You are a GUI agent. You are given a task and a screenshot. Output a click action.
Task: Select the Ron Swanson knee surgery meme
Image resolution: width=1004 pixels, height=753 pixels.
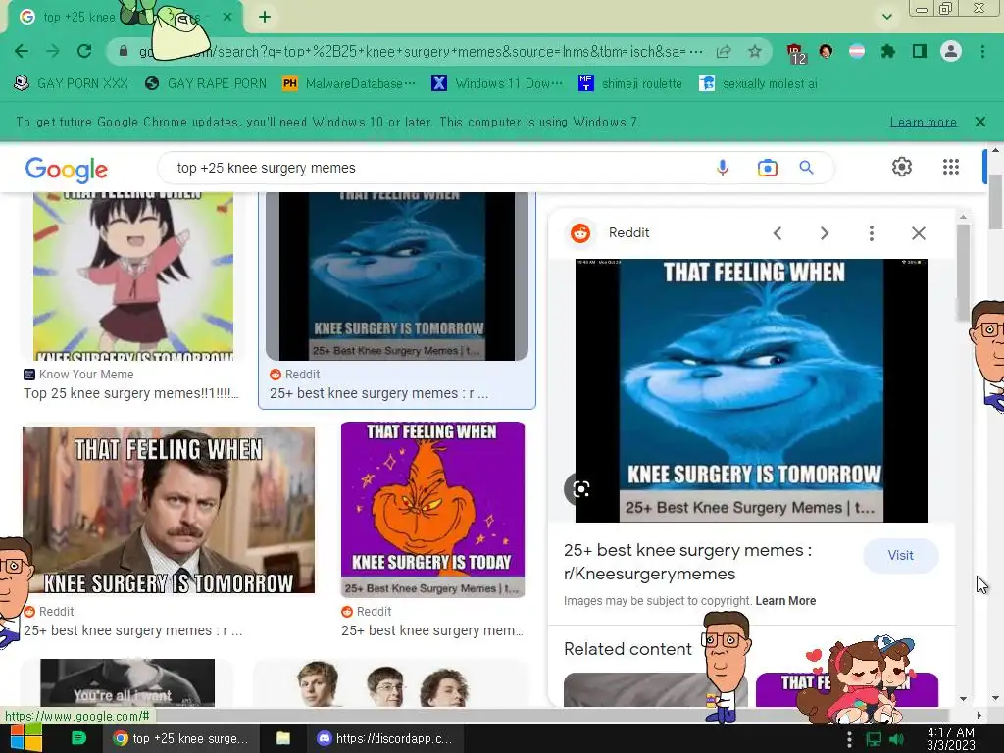pos(169,510)
